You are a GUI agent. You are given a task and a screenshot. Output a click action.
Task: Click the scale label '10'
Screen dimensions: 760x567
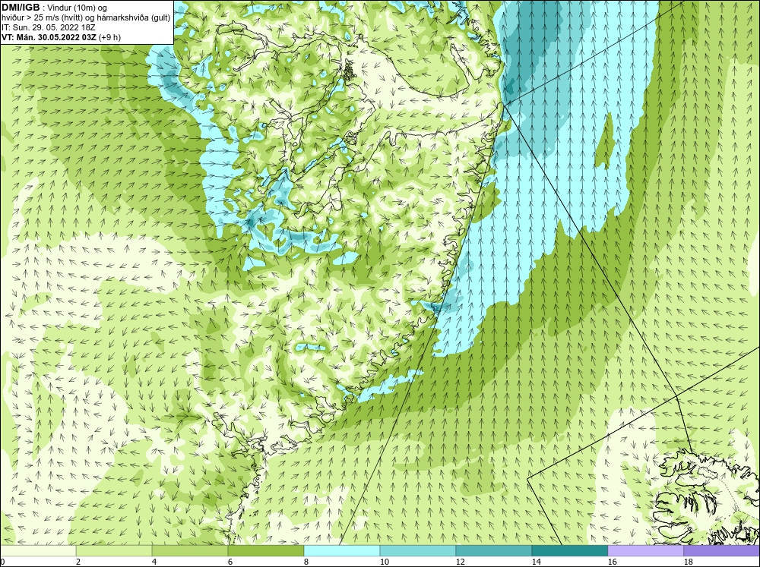385,562
